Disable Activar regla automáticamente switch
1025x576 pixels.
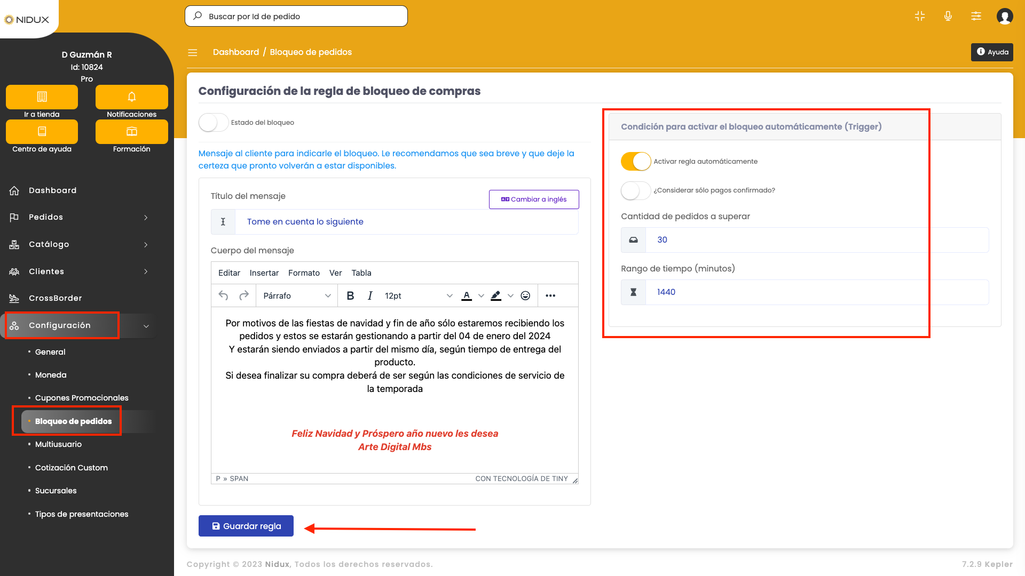click(636, 162)
